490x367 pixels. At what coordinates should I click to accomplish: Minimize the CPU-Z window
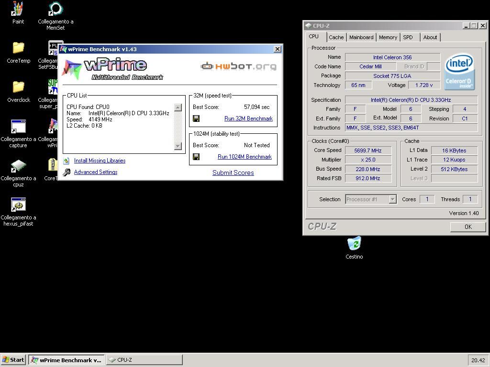[466, 26]
